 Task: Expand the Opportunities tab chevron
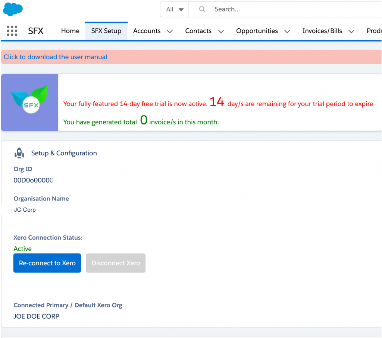pos(287,31)
